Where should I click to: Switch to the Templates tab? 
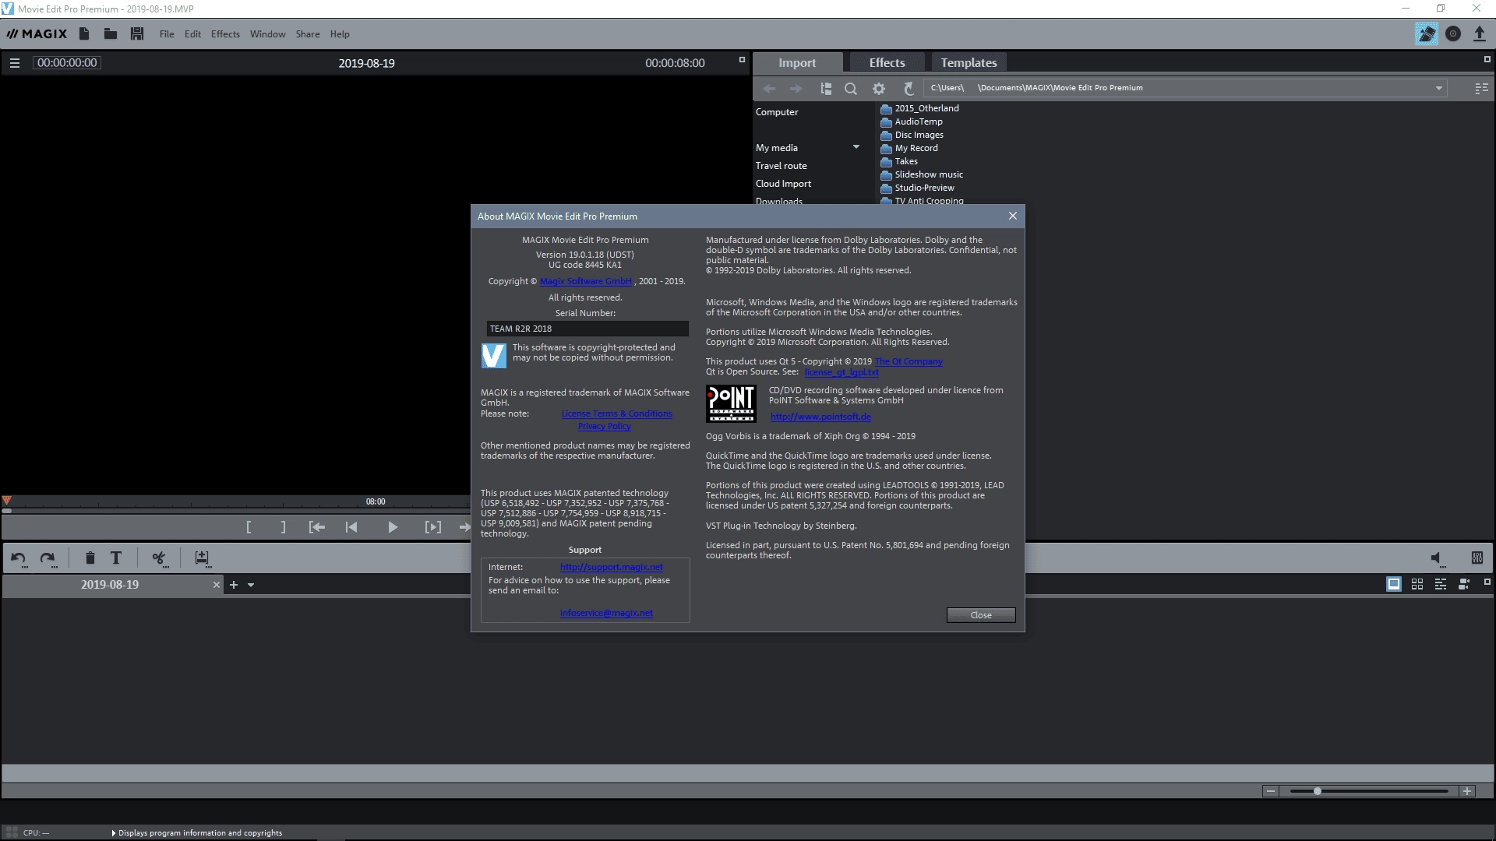coord(969,62)
